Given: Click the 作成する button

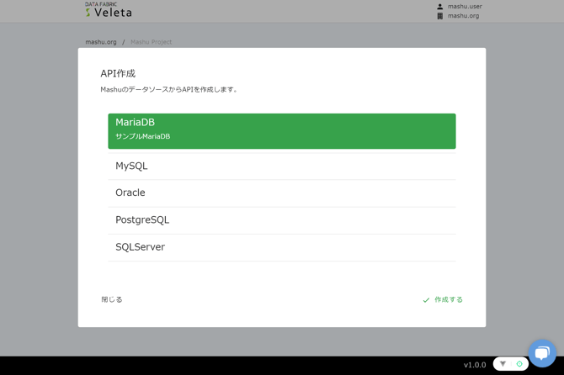Looking at the screenshot, I should pyautogui.click(x=449, y=300).
